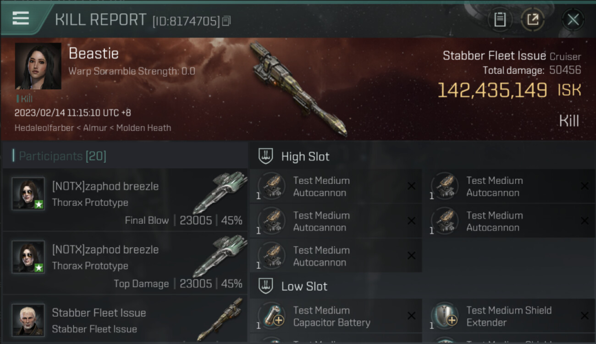Select first Test Medium Autocannon module icon
596x344 pixels.
(271, 186)
